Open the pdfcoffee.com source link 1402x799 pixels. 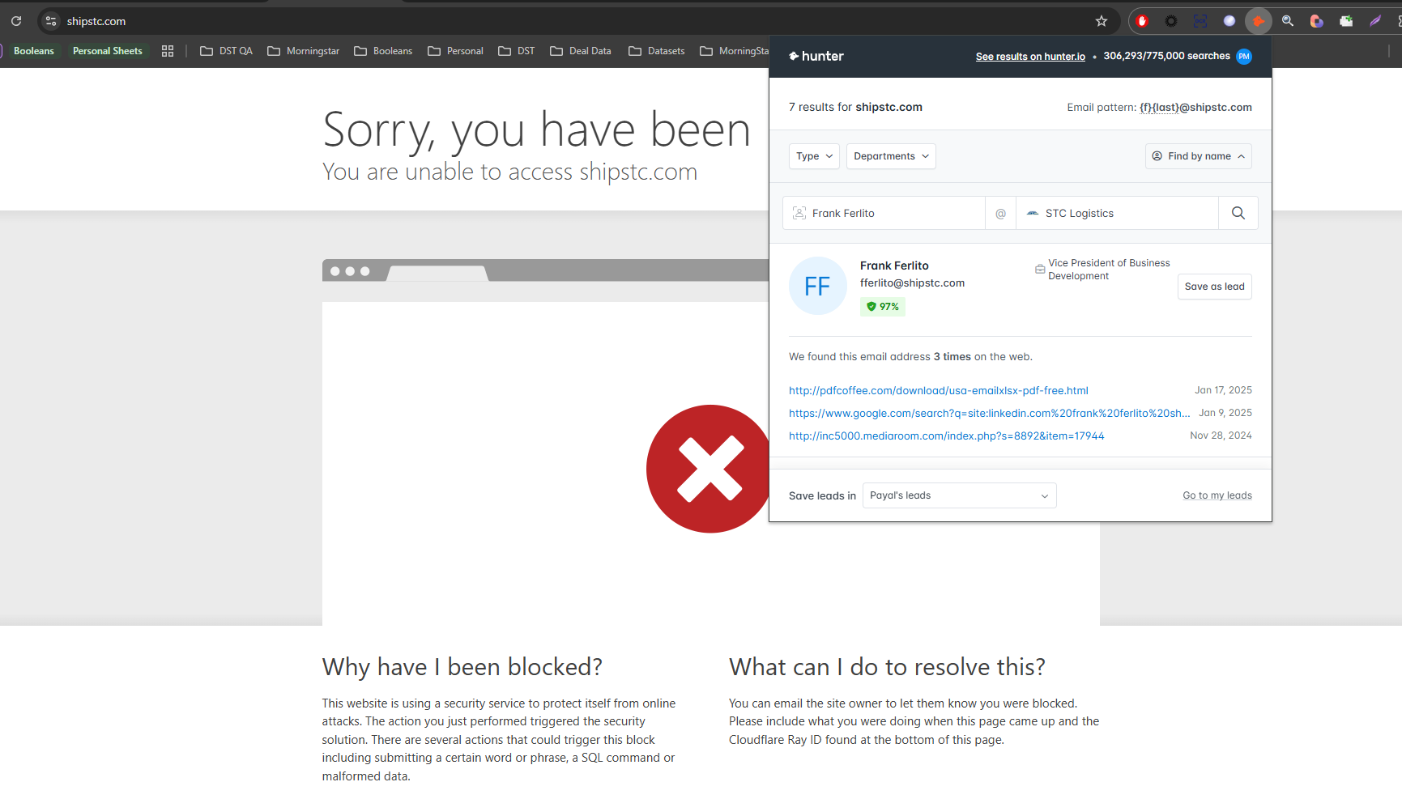tap(938, 390)
